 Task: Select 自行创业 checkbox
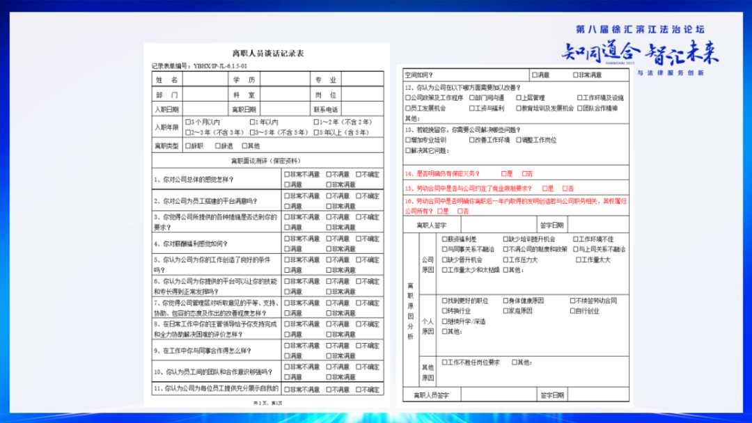click(572, 311)
